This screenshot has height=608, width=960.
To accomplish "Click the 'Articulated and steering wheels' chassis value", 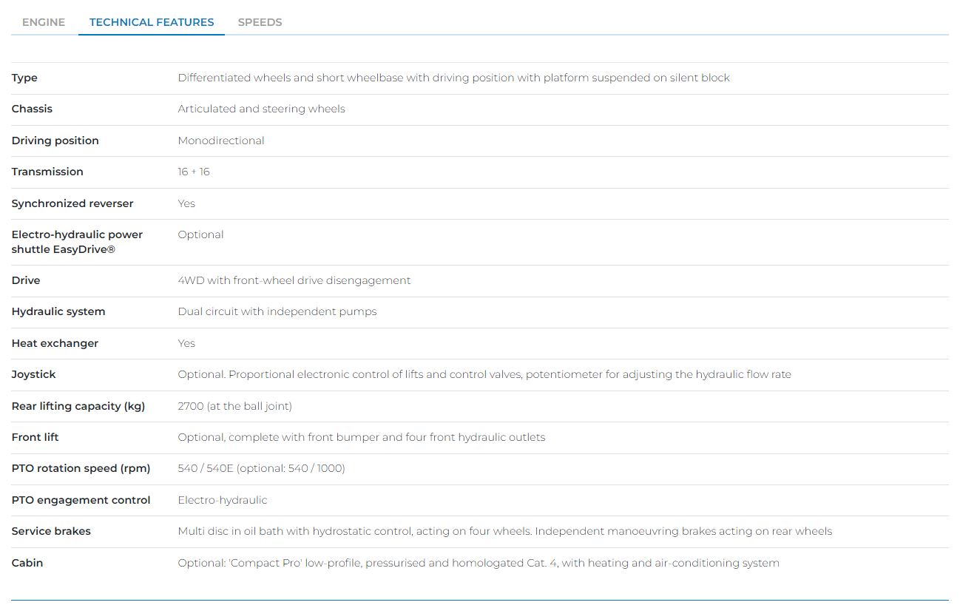I will coord(261,109).
